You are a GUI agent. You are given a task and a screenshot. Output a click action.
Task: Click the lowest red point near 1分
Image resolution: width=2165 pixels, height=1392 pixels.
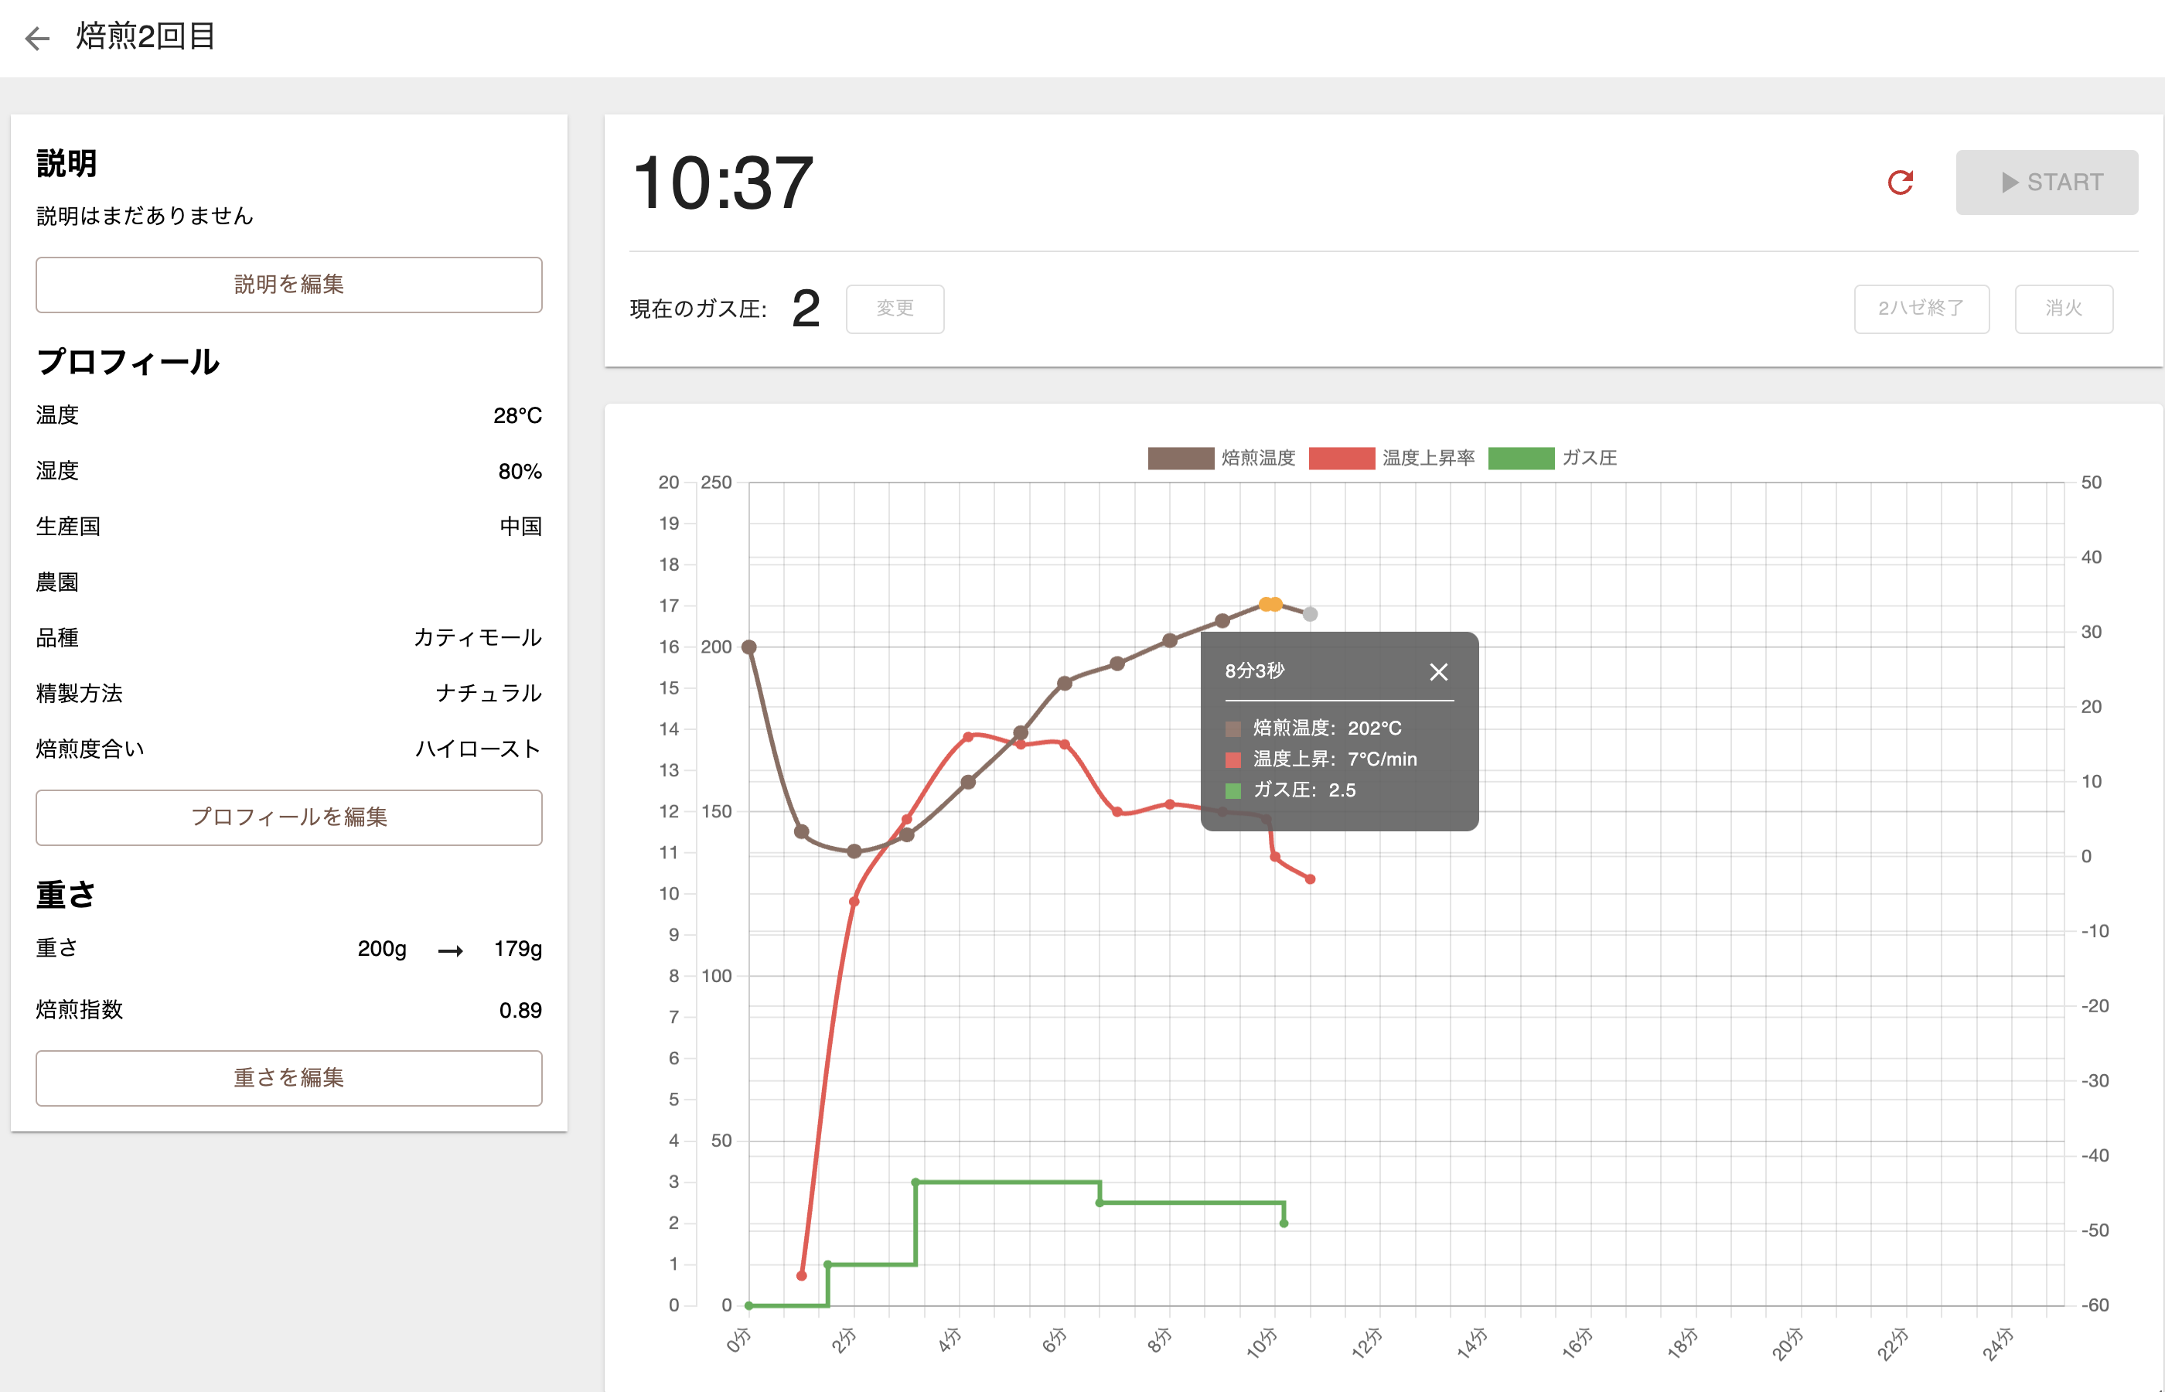pyautogui.click(x=802, y=1275)
